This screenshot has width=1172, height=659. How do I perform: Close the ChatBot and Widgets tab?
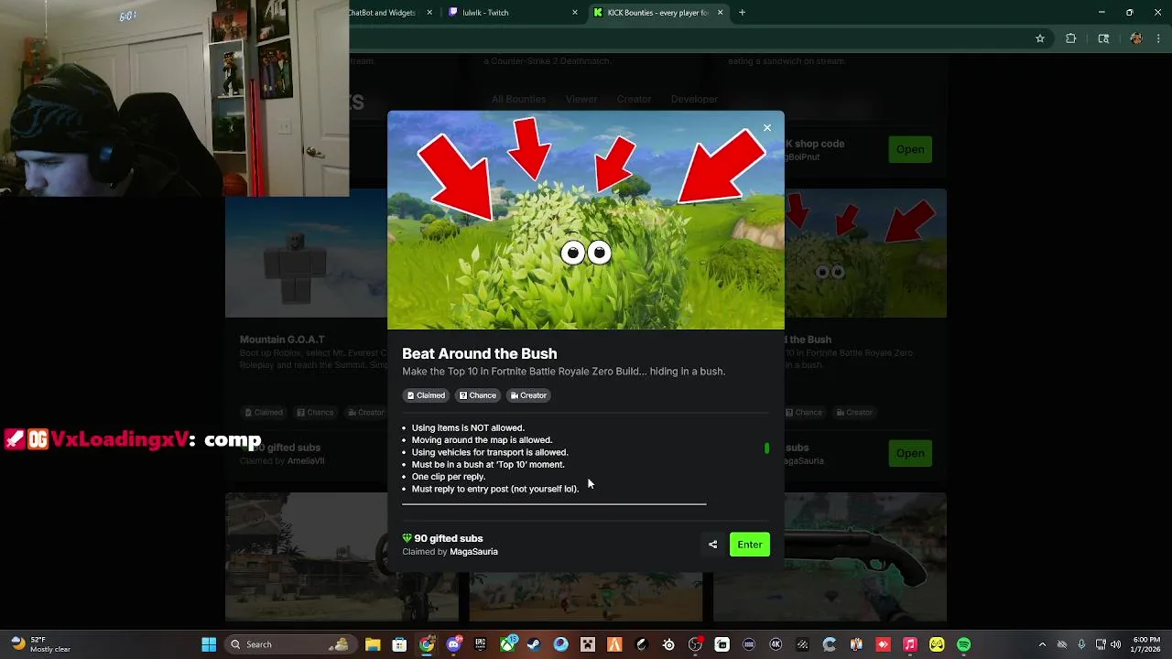429,13
